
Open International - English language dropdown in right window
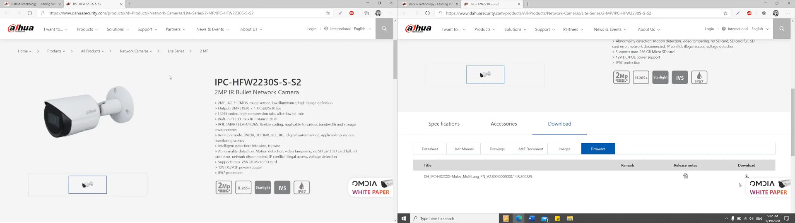[x=745, y=29]
